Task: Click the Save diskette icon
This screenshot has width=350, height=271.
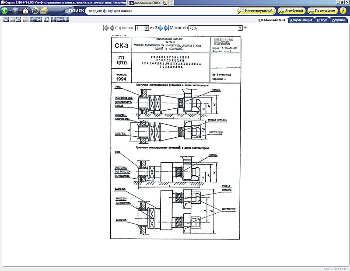Action: coord(5,19)
